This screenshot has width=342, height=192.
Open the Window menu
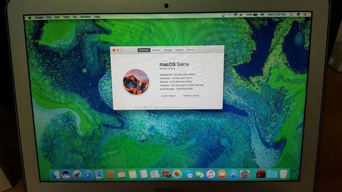(x=85, y=17)
